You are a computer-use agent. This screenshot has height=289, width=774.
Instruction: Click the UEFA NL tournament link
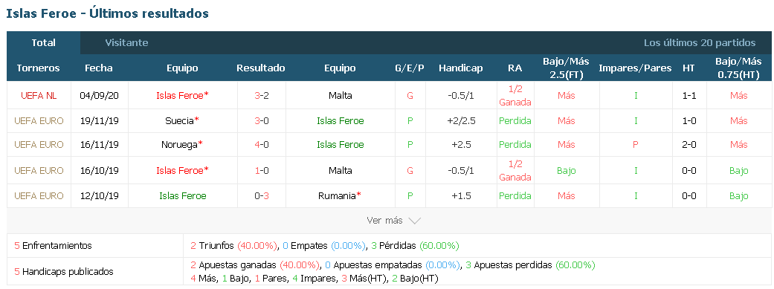coord(39,96)
